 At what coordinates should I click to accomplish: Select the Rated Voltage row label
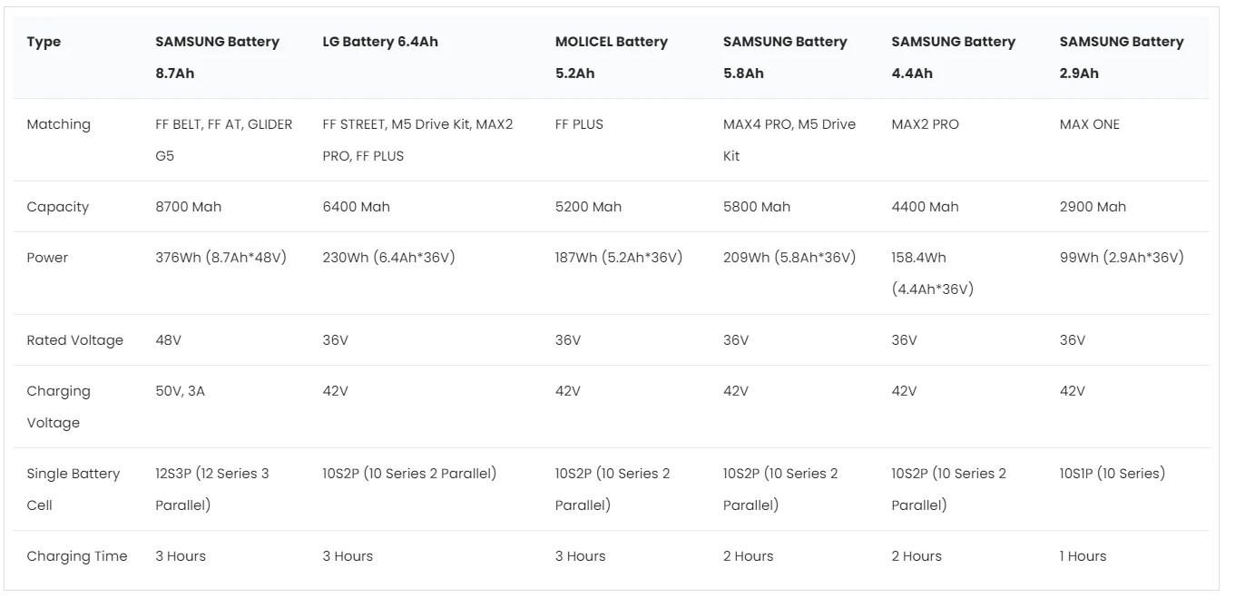pos(74,340)
